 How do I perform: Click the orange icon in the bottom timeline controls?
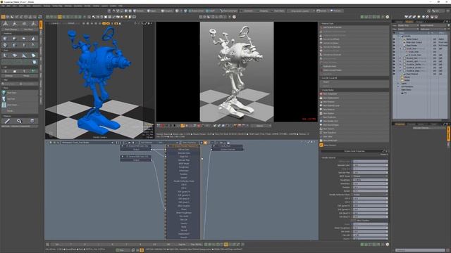(226, 245)
